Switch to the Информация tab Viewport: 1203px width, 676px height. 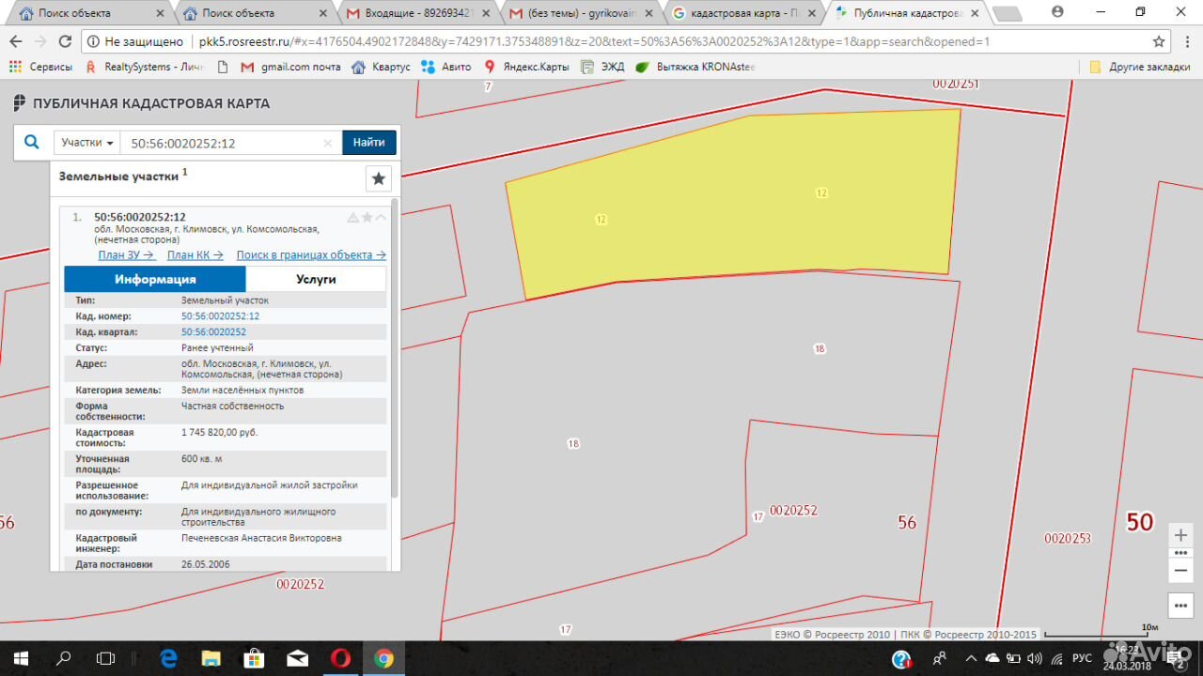pos(155,279)
